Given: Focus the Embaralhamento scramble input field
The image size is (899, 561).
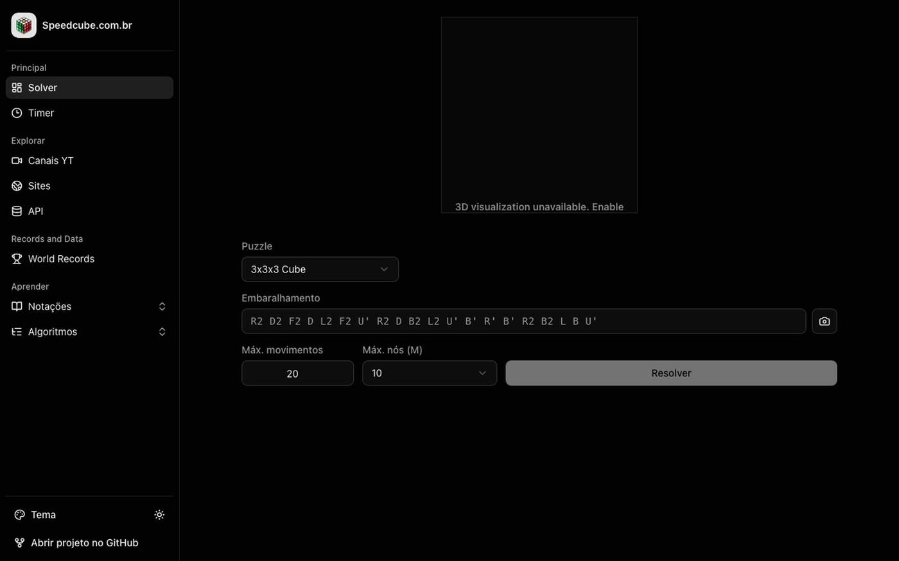Looking at the screenshot, I should click(523, 321).
